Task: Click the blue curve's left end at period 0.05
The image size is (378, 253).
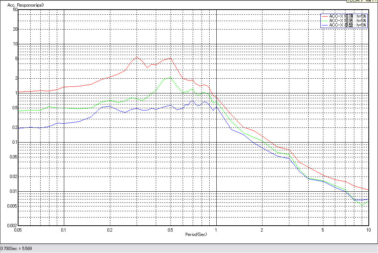Action: coord(19,128)
